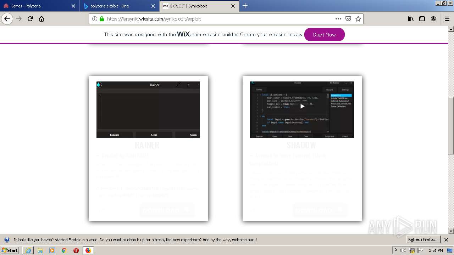Screen dimensions: 454x255
Task: Open the volume speaker tray icon
Action: (403, 250)
